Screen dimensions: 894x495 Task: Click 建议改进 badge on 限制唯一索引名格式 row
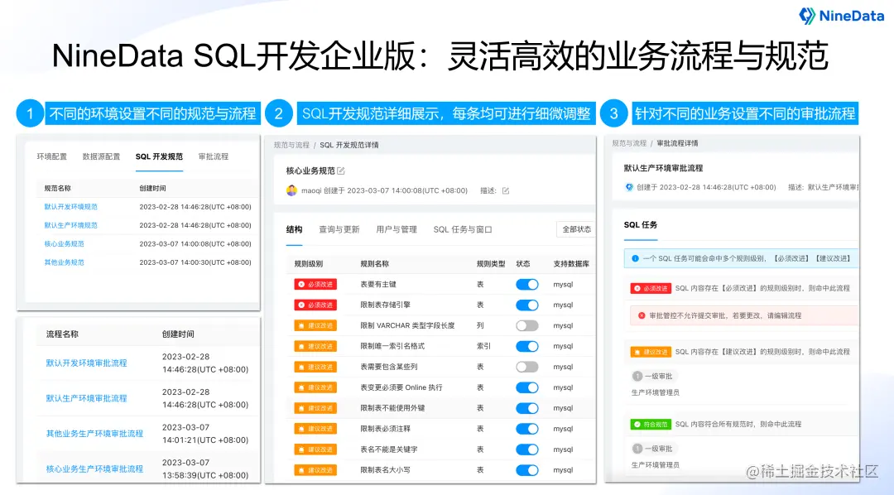[315, 346]
